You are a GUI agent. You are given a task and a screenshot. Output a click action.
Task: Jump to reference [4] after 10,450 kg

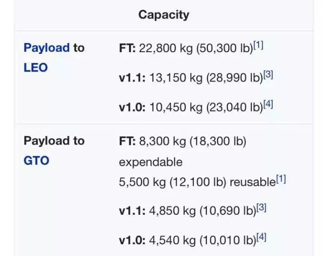pyautogui.click(x=268, y=105)
